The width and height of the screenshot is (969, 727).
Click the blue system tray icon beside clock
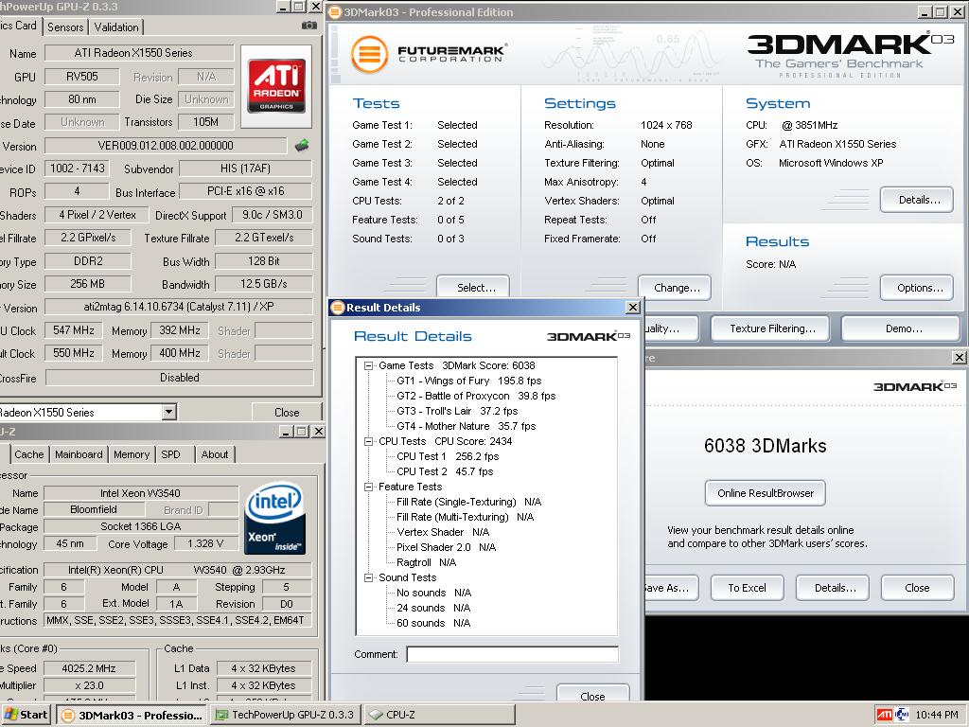(902, 715)
